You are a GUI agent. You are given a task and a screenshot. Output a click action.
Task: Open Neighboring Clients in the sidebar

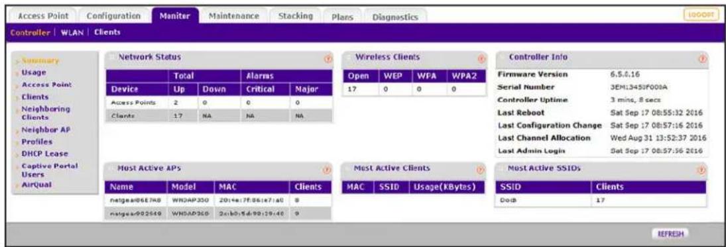tap(46, 113)
